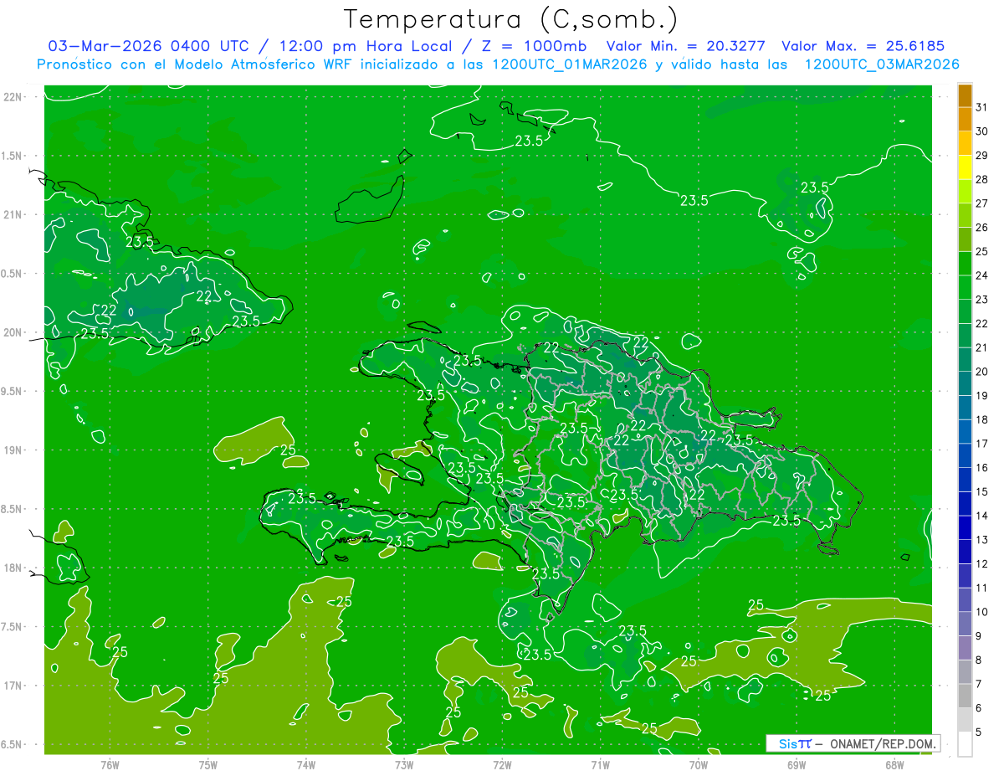
Task: Click the 69W longitude axis label
Action: 797,764
